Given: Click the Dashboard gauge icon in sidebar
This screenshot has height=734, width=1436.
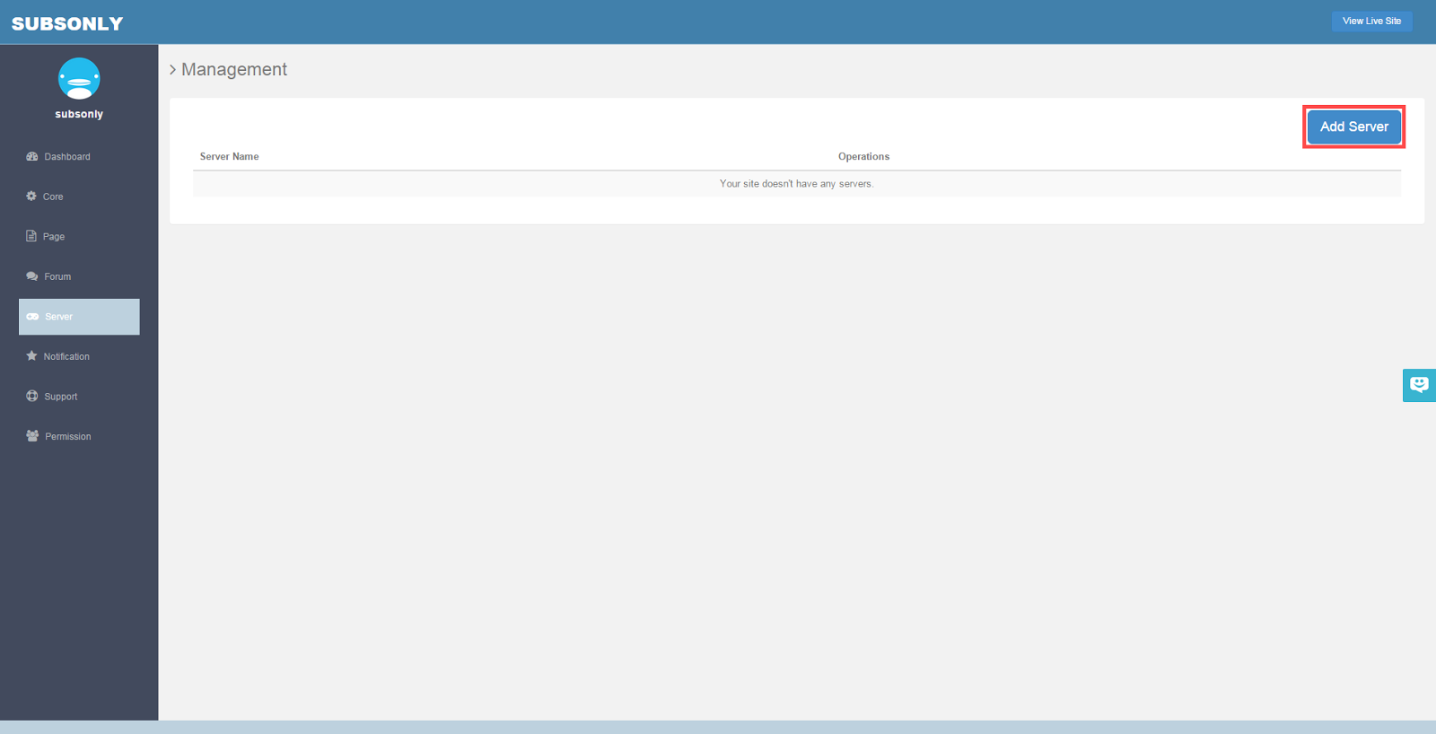Looking at the screenshot, I should coord(32,156).
